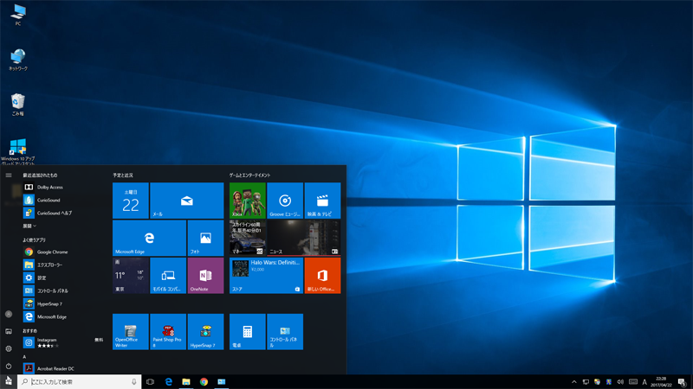Image resolution: width=693 pixels, height=389 pixels.
Task: Open File Explorer from the taskbar
Action: [186, 382]
